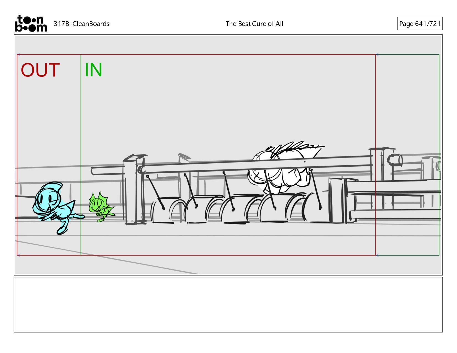Click the green IN camera frame label
Image resolution: width=457 pixels, height=353 pixels.
(x=93, y=69)
